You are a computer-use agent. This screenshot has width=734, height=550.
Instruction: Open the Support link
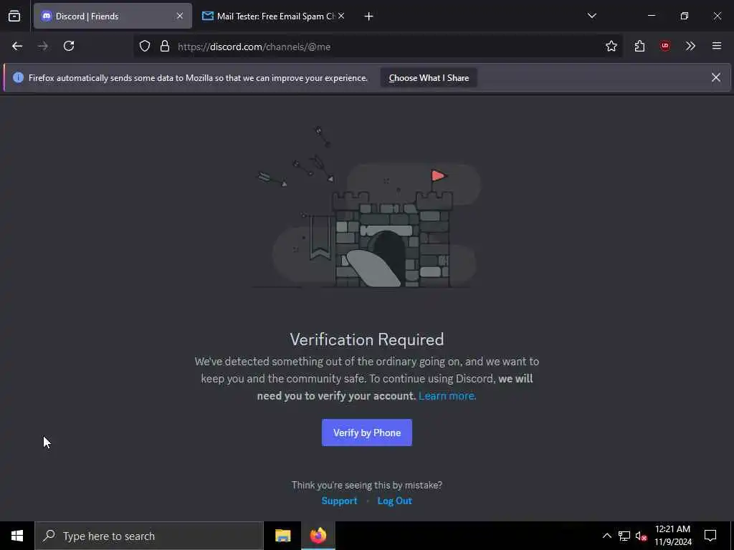coord(339,501)
